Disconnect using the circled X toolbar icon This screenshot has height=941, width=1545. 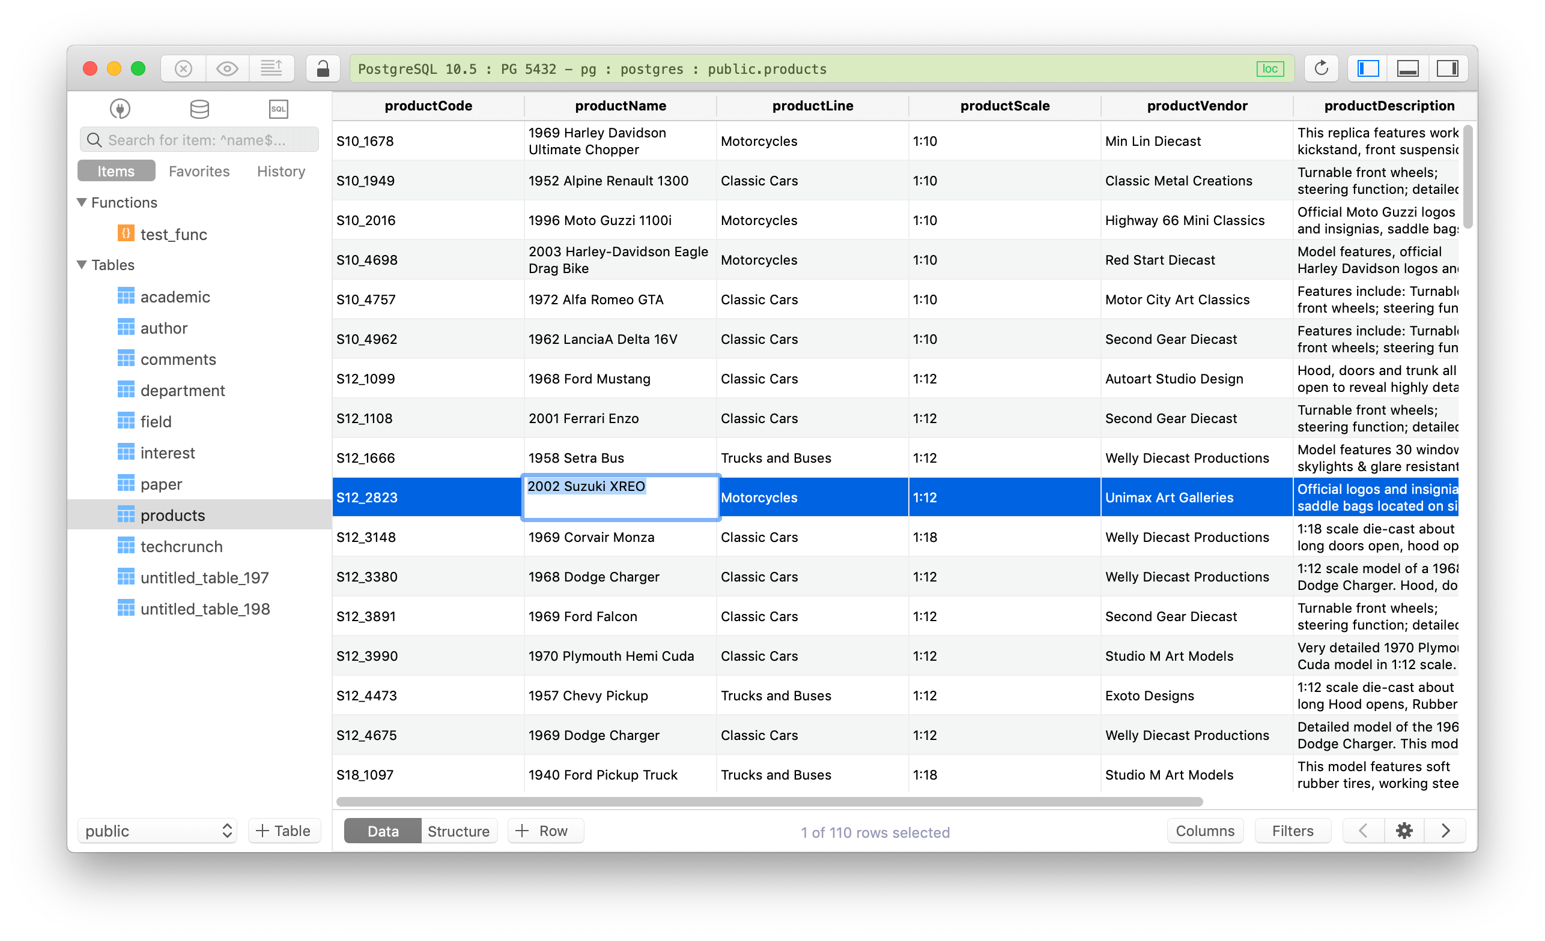click(182, 68)
